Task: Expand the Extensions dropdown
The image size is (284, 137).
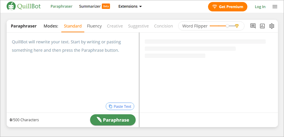Action: point(130,6)
